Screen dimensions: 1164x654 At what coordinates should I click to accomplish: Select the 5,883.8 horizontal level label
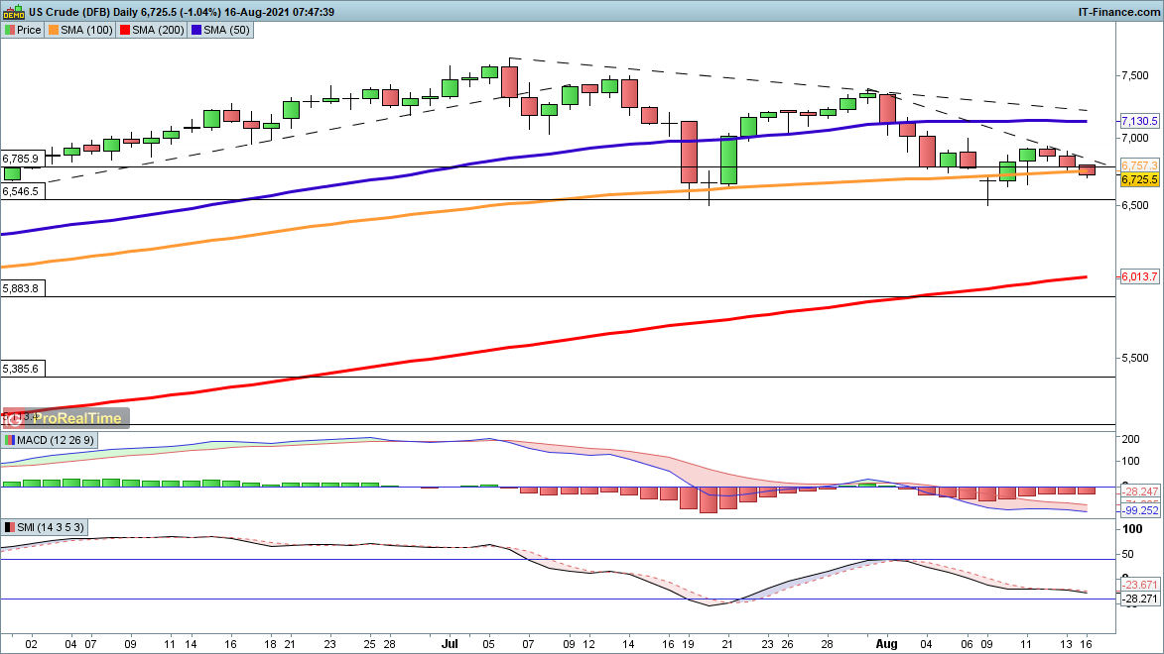pyautogui.click(x=21, y=288)
